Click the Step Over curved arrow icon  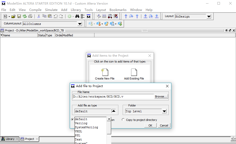coord(131,16)
